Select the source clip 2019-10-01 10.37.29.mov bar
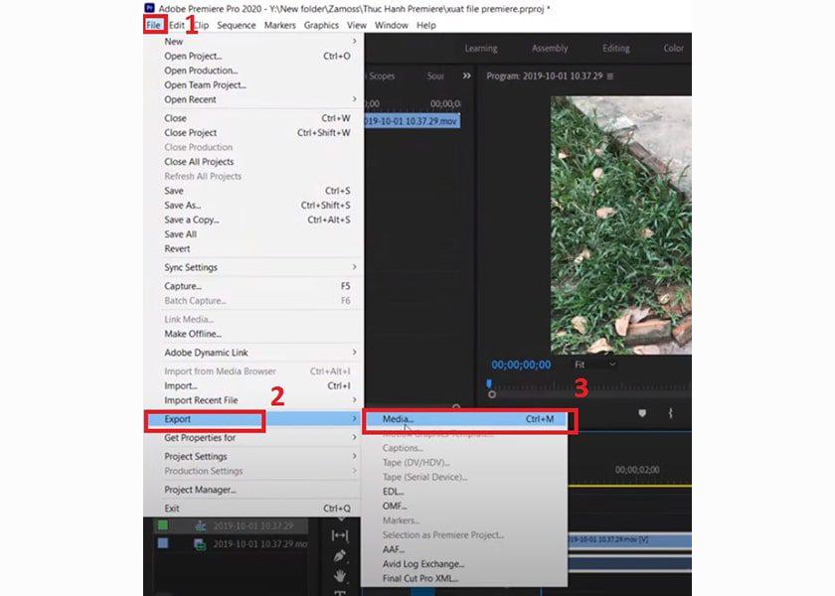 412,121
